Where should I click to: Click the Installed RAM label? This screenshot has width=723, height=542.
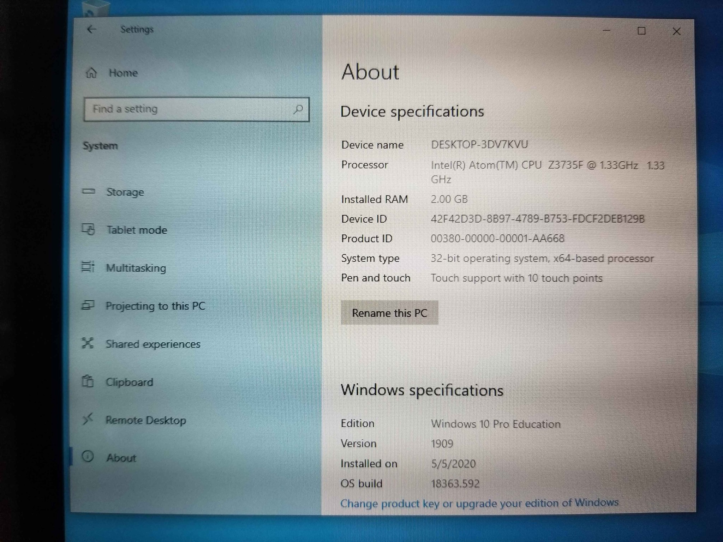[x=374, y=199]
